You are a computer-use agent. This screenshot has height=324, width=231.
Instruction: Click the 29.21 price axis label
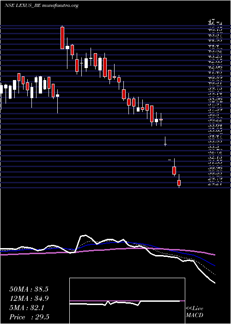pyautogui.click(x=215, y=185)
